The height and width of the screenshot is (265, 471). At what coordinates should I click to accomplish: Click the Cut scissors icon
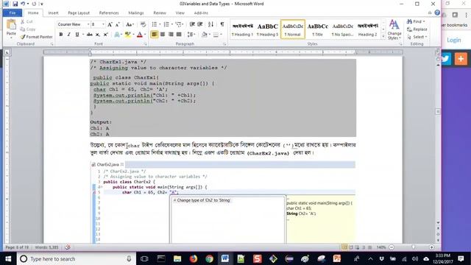tap(23, 21)
